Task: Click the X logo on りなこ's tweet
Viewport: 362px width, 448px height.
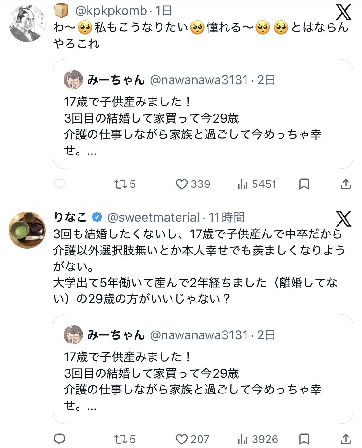Action: [x=344, y=219]
